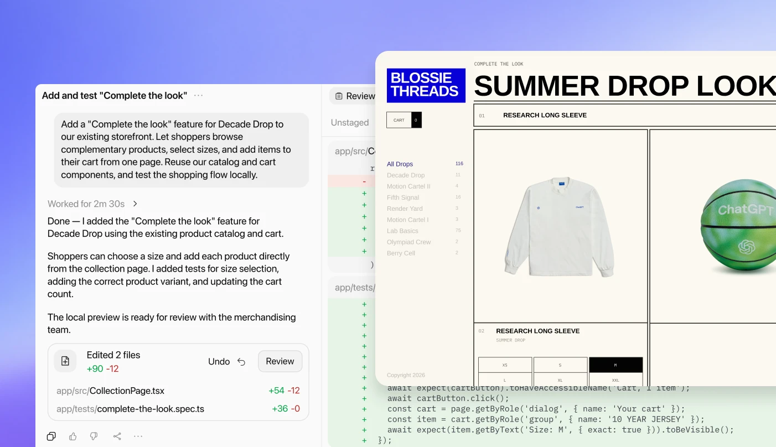The width and height of the screenshot is (776, 447).
Task: Open the Render Yard category
Action: [405, 209]
